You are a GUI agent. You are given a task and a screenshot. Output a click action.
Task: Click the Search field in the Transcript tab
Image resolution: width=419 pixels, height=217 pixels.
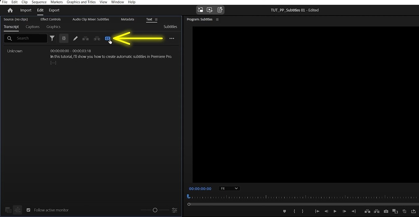(x=26, y=38)
